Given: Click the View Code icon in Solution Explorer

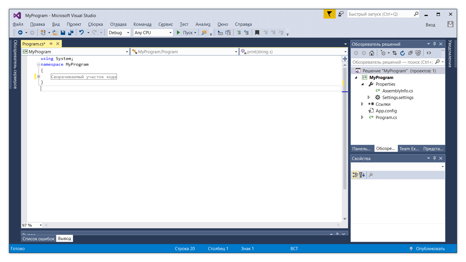Looking at the screenshot, I should click(x=429, y=53).
